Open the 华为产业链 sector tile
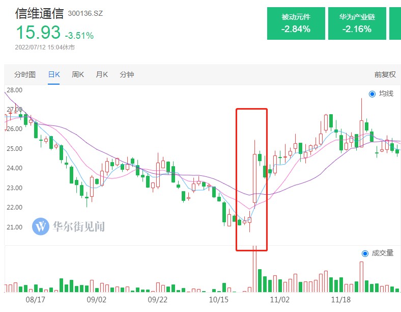 tap(356, 23)
